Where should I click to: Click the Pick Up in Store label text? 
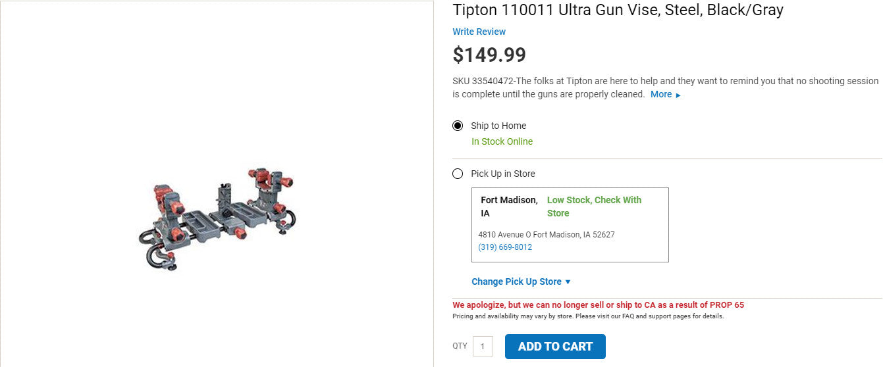coord(503,174)
